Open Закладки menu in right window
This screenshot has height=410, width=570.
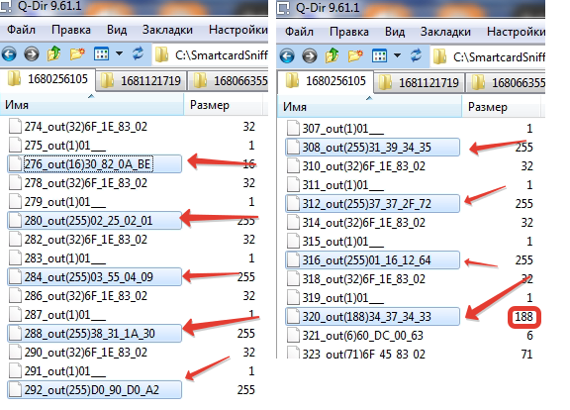[445, 32]
